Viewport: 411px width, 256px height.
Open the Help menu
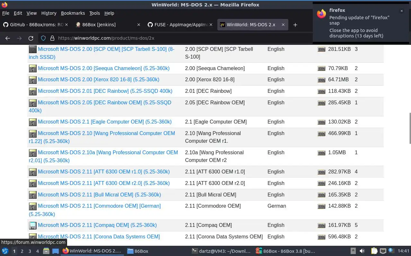point(109,13)
